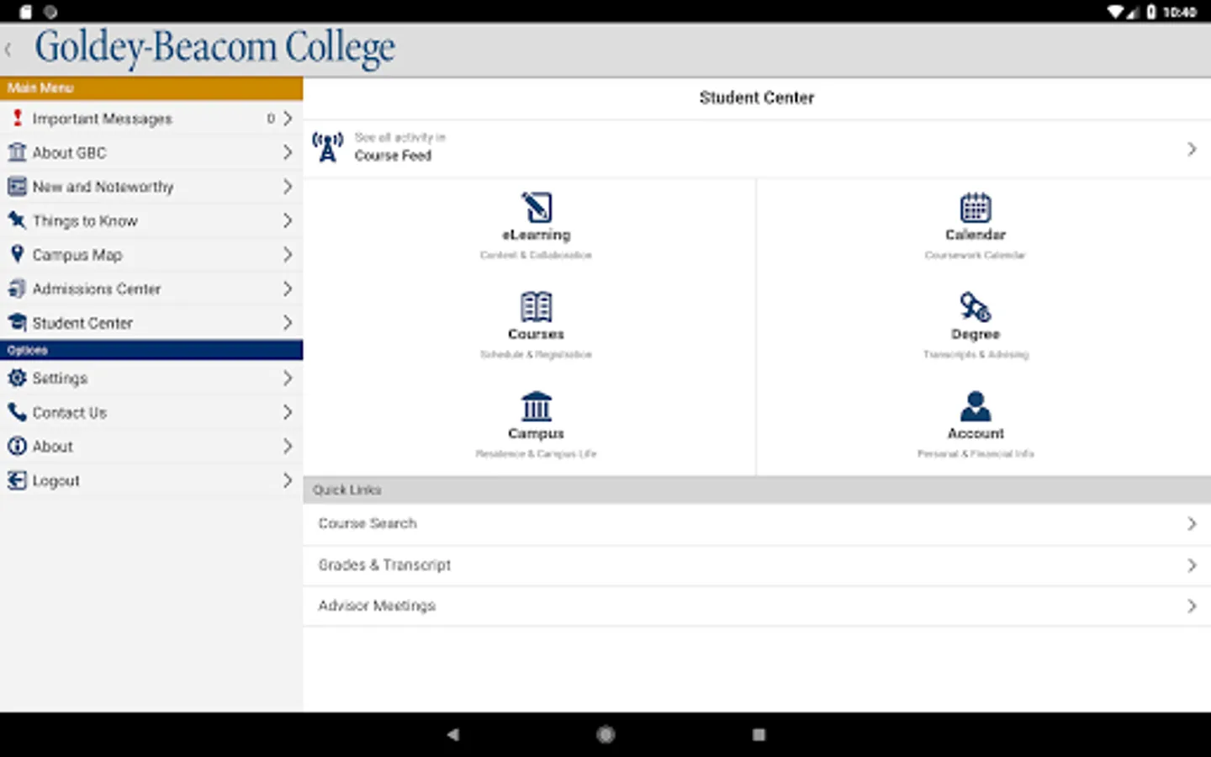This screenshot has height=757, width=1211.
Task: Open the Course Search quick link
Action: (757, 523)
